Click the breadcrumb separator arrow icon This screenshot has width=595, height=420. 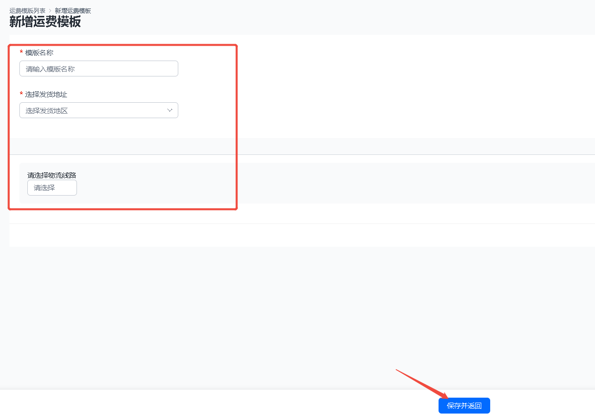(x=50, y=10)
